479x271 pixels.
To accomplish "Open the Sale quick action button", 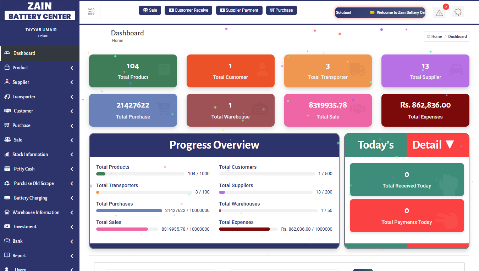I will click(150, 10).
